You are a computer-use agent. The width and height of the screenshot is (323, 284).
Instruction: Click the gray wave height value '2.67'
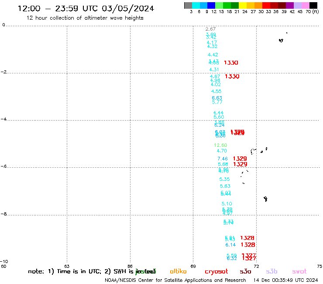pos(210,29)
